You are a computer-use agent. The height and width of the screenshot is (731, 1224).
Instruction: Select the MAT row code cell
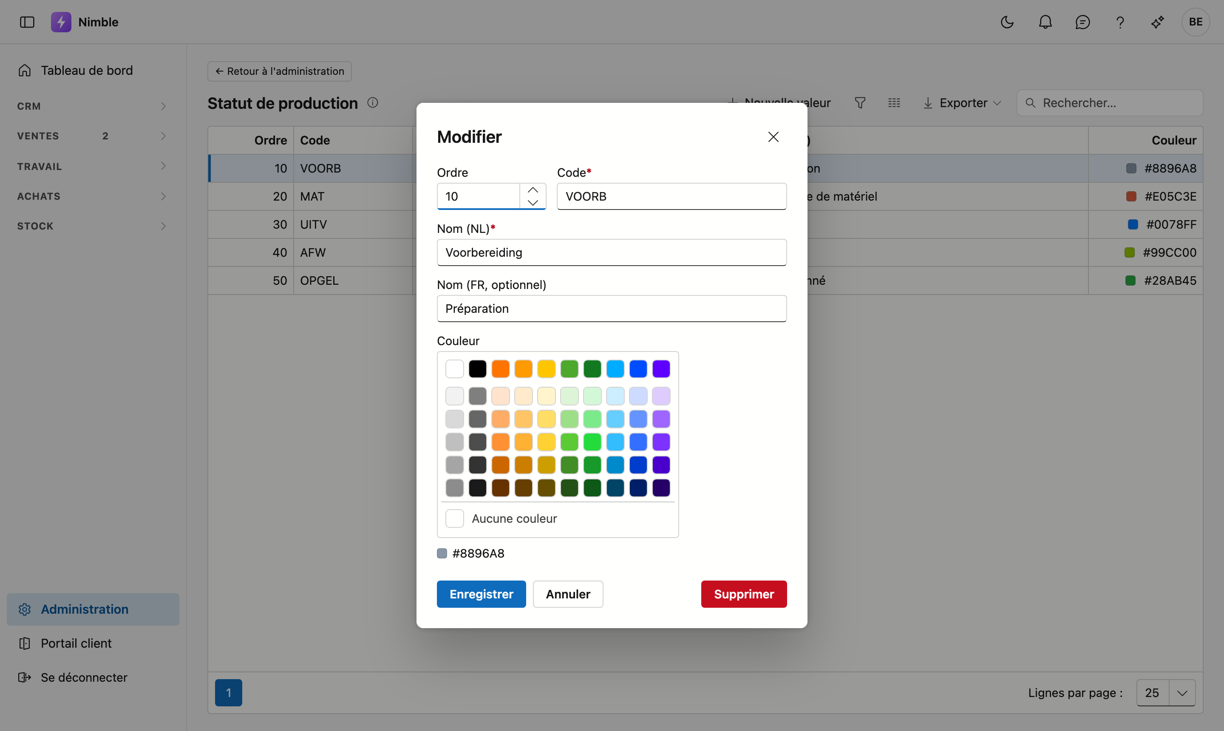pos(353,196)
